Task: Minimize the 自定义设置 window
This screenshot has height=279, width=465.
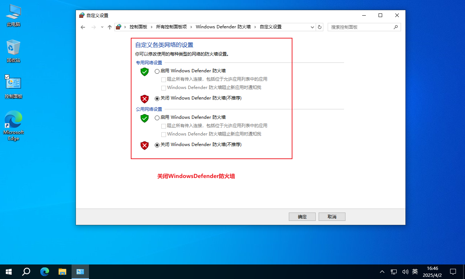Action: 364,15
